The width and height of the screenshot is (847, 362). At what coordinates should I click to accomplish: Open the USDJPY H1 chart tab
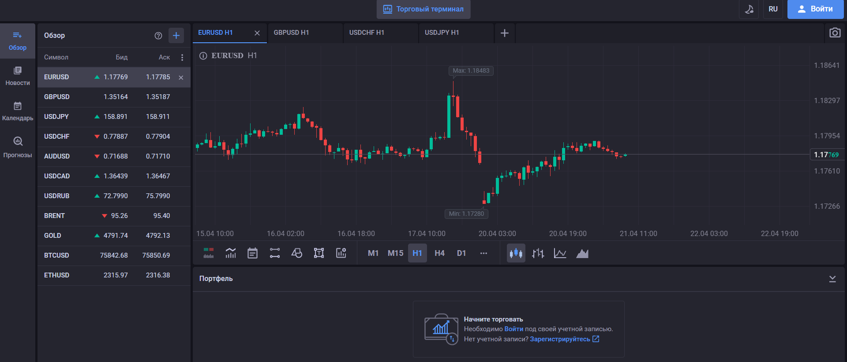[x=442, y=33]
